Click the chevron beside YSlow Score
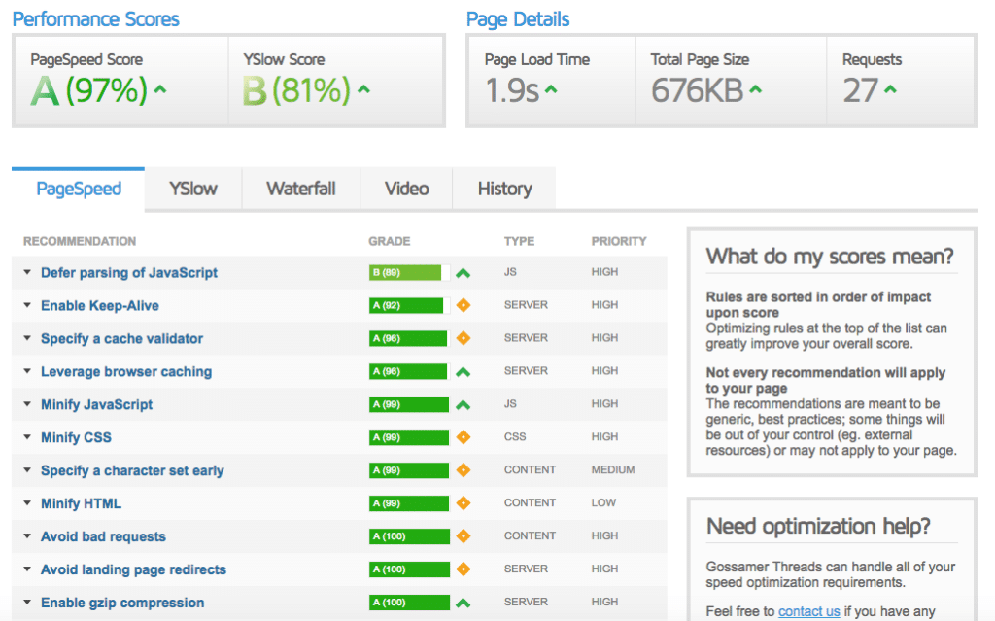 (363, 91)
